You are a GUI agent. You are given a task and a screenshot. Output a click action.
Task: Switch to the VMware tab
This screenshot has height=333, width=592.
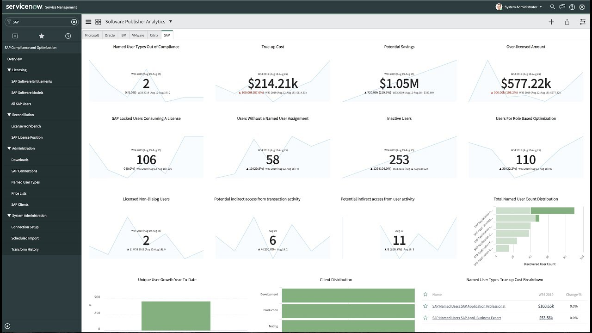coord(138,35)
